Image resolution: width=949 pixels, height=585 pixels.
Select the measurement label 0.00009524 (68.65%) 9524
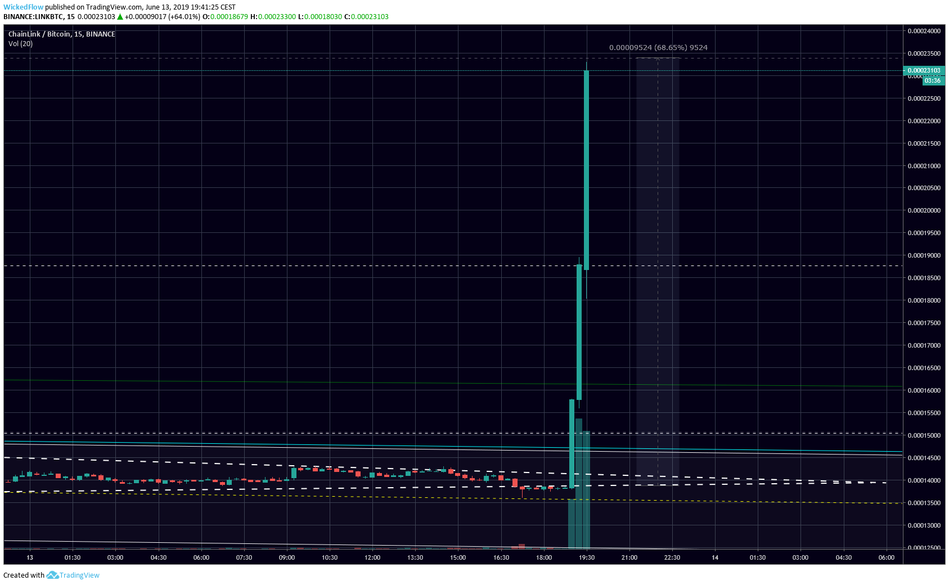[658, 48]
